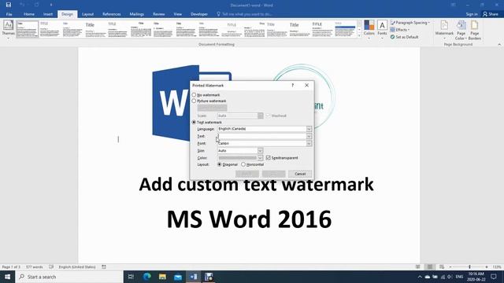Image resolution: width=504 pixels, height=283 pixels.
Task: Open Task View on the taskbar
Action: (131, 277)
